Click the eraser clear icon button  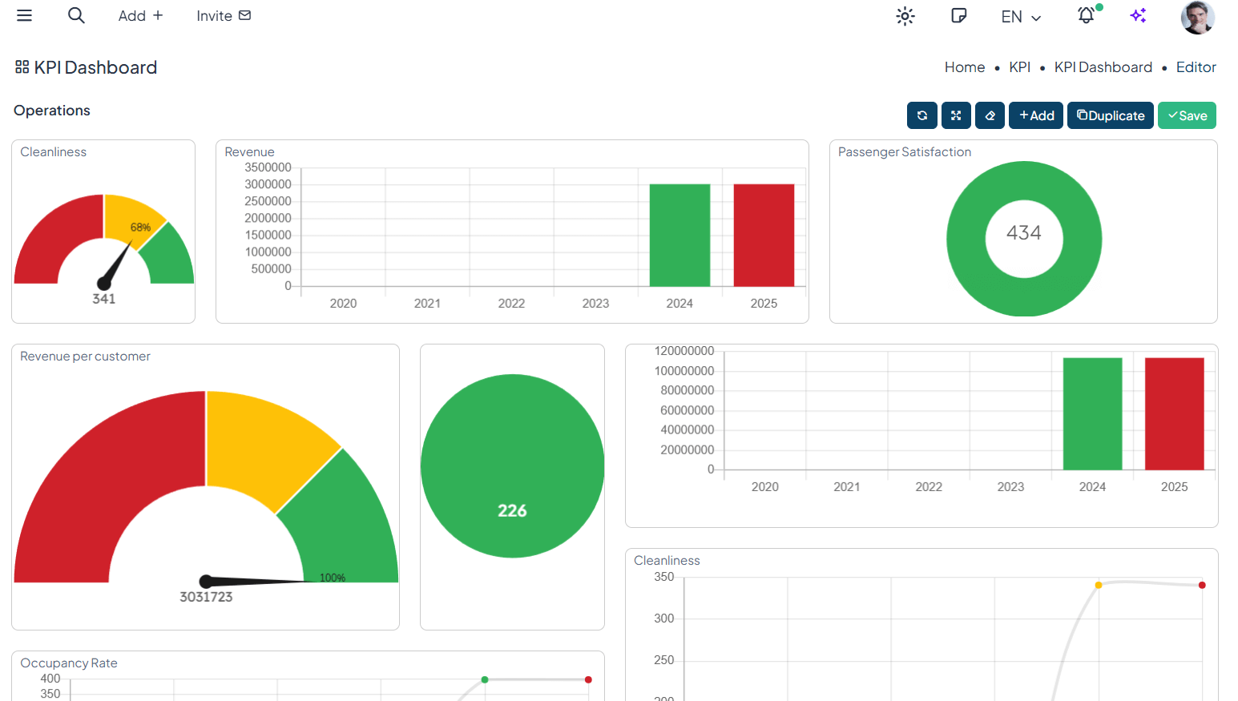tap(990, 115)
